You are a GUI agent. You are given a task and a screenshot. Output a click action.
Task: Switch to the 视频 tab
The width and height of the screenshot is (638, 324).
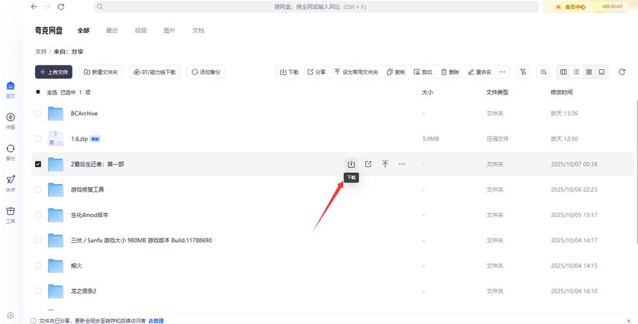click(141, 30)
